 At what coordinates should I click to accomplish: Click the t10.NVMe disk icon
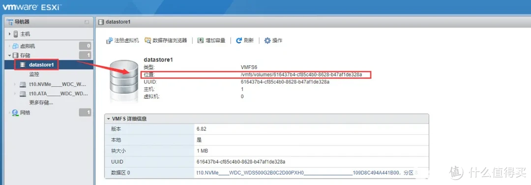click(x=23, y=84)
